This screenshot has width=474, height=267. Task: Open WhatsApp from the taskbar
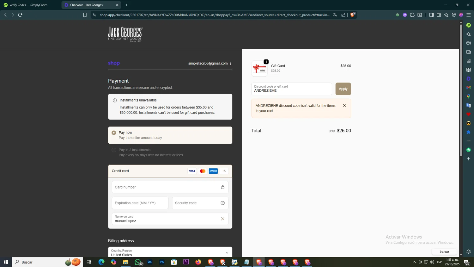pyautogui.click(x=138, y=262)
